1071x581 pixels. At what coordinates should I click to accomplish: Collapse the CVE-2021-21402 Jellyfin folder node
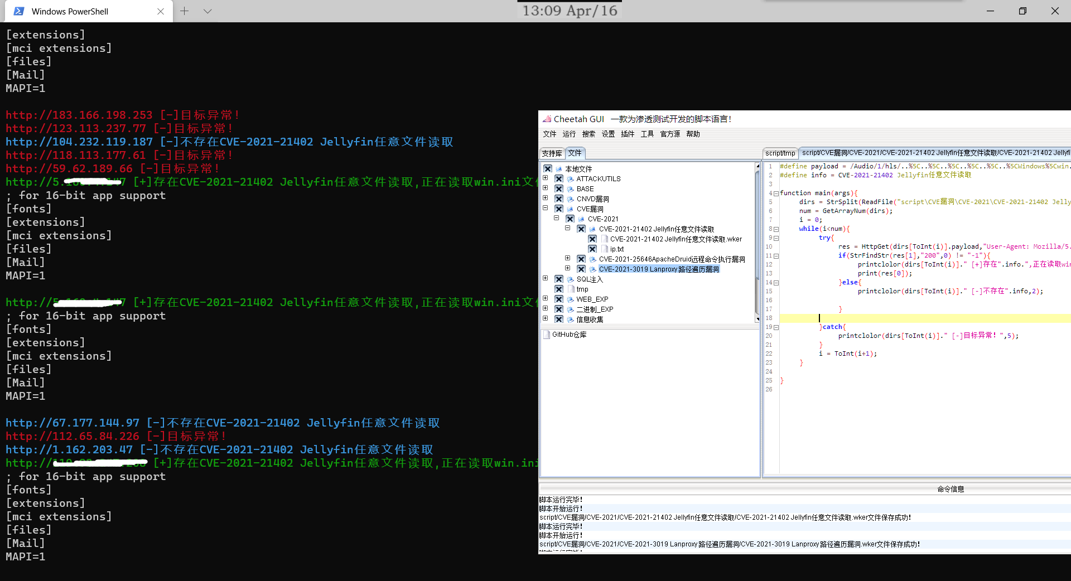click(568, 228)
